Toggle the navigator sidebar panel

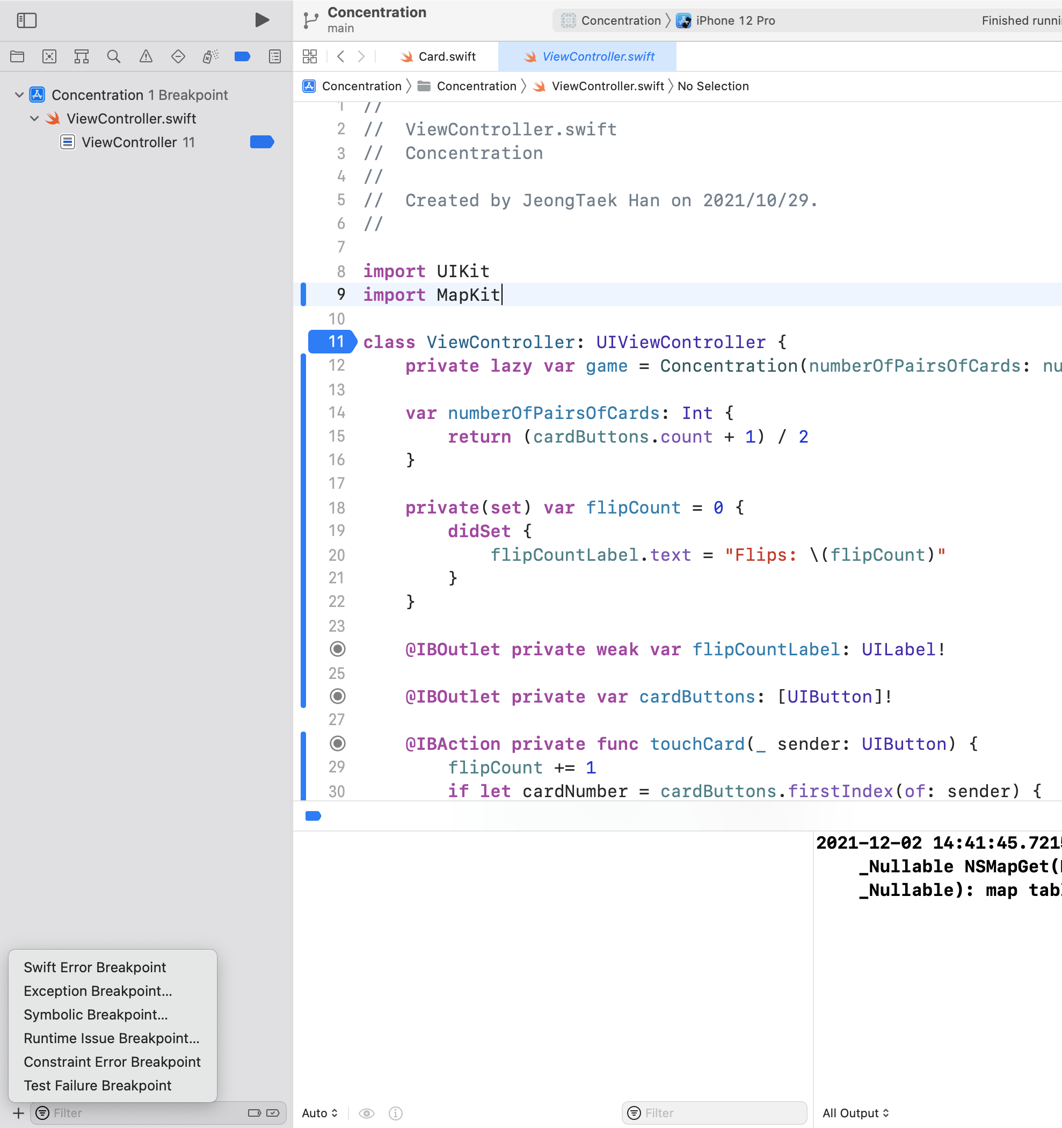(x=27, y=20)
